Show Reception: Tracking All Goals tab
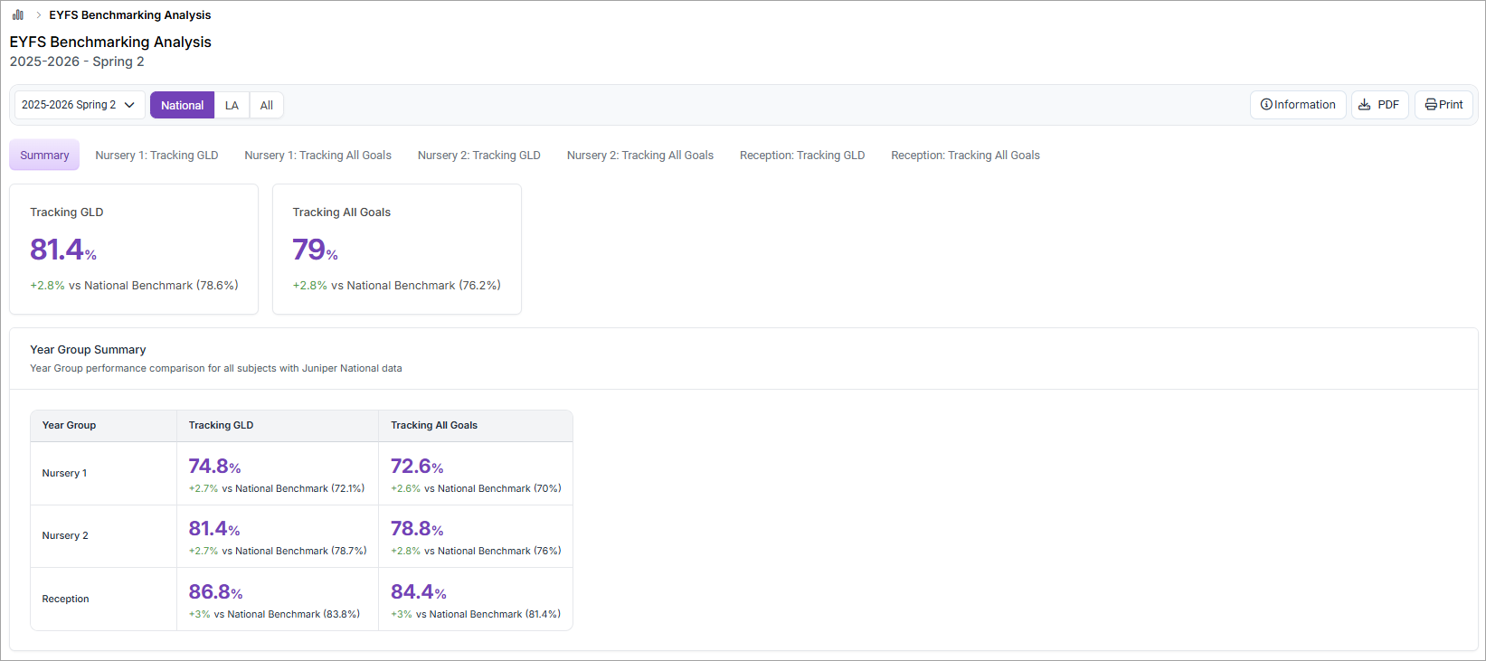The height and width of the screenshot is (661, 1486). [965, 155]
